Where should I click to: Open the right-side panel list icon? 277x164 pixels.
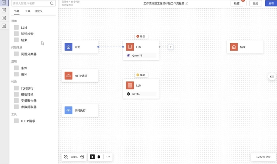tap(272, 76)
